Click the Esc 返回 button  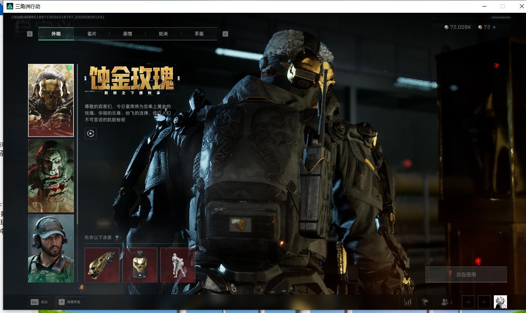[40, 302]
